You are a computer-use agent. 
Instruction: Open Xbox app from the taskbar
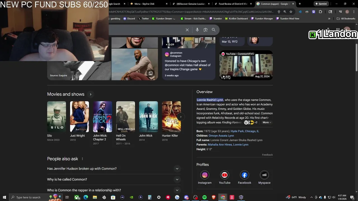76,197
